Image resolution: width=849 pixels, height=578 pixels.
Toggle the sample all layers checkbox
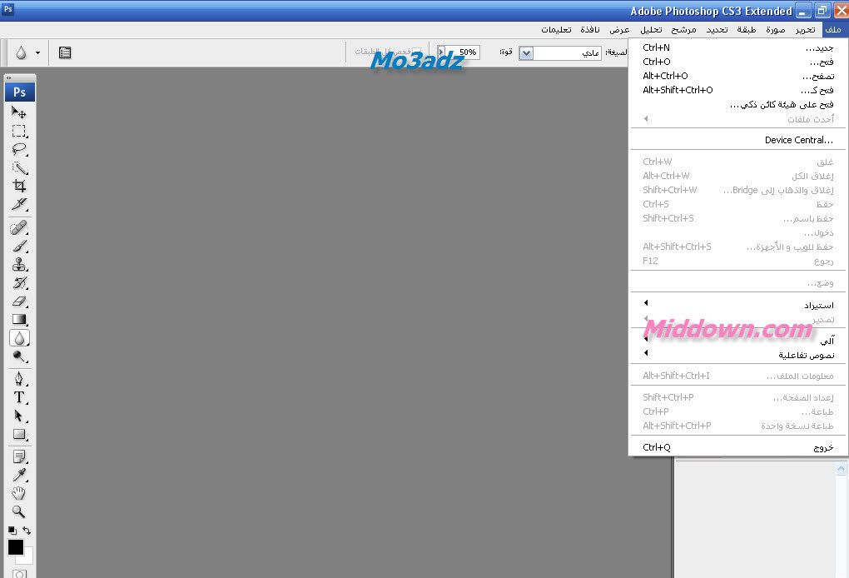417,52
